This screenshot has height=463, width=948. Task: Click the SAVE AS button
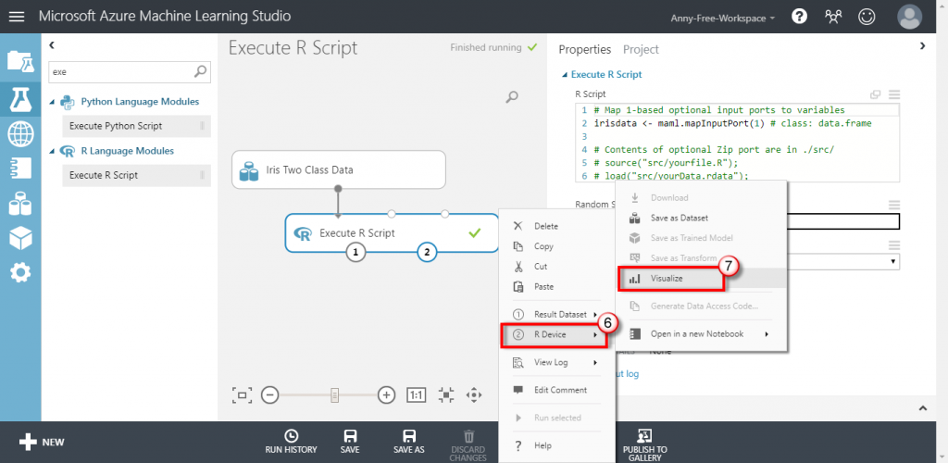click(408, 443)
